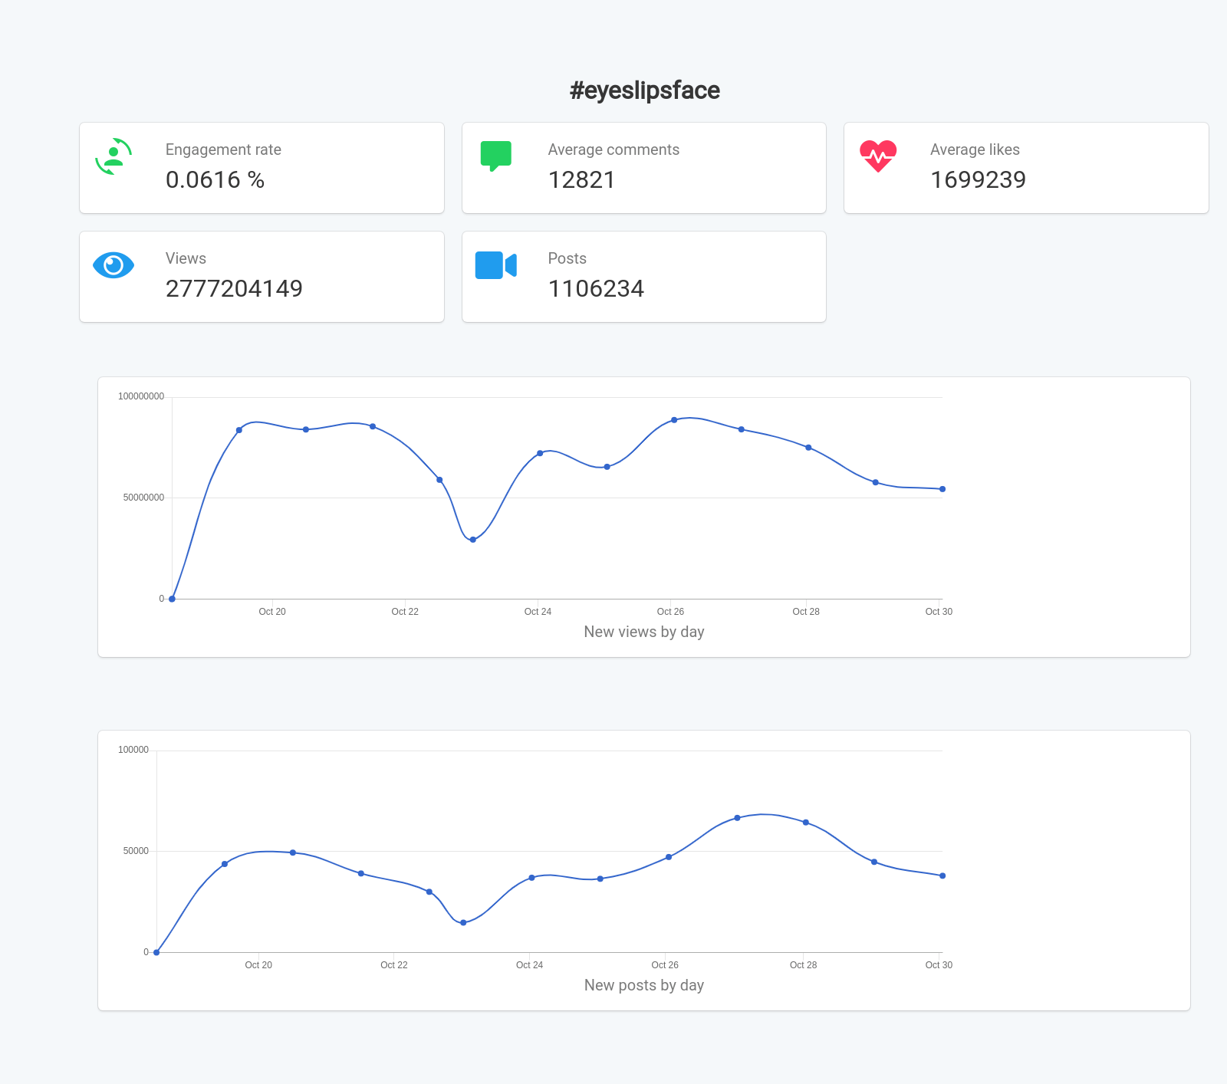Click the blue eye views icon

pyautogui.click(x=113, y=265)
